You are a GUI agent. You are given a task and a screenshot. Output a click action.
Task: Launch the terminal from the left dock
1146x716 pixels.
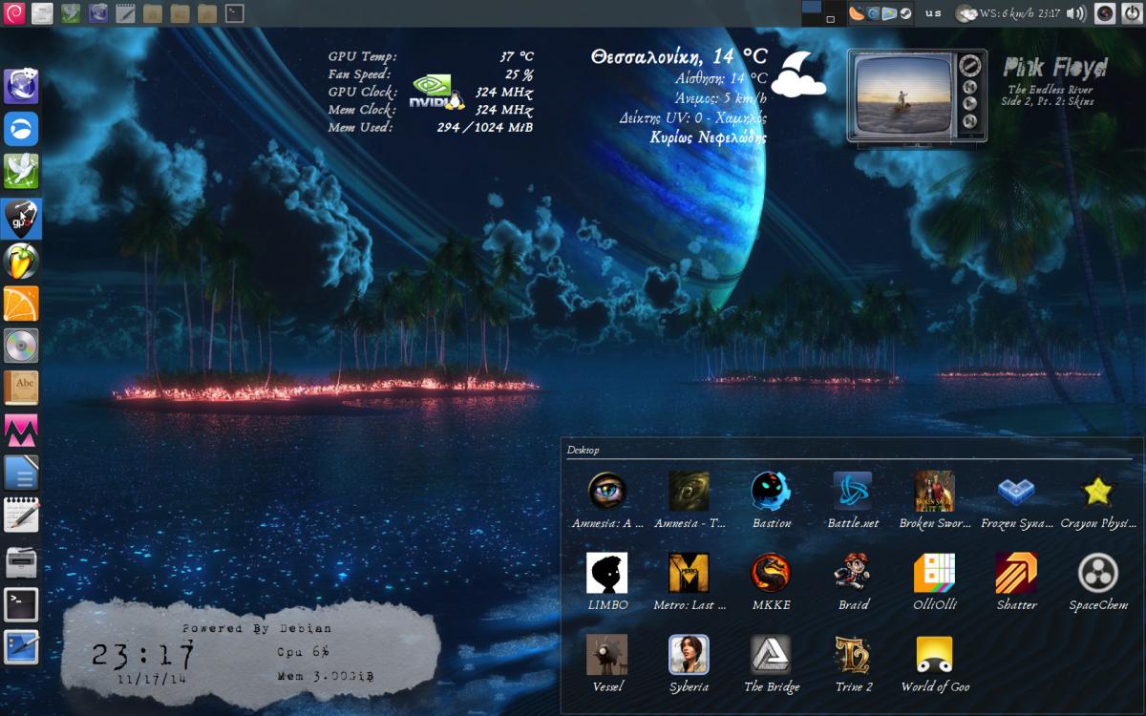[x=21, y=604]
